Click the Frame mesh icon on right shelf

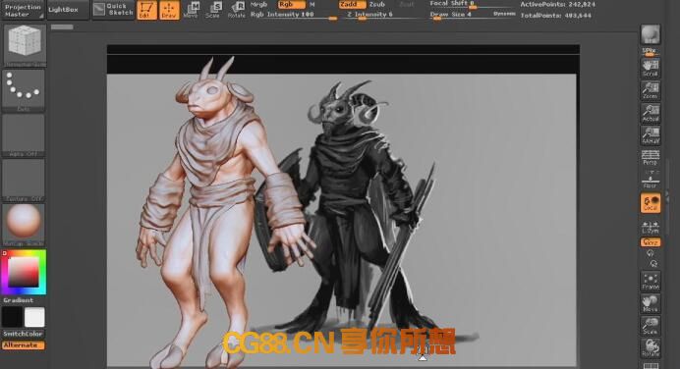pyautogui.click(x=651, y=281)
